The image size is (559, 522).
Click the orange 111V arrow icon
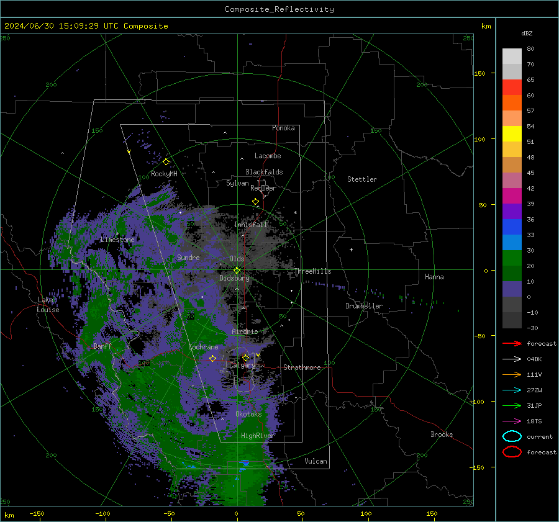pos(512,374)
